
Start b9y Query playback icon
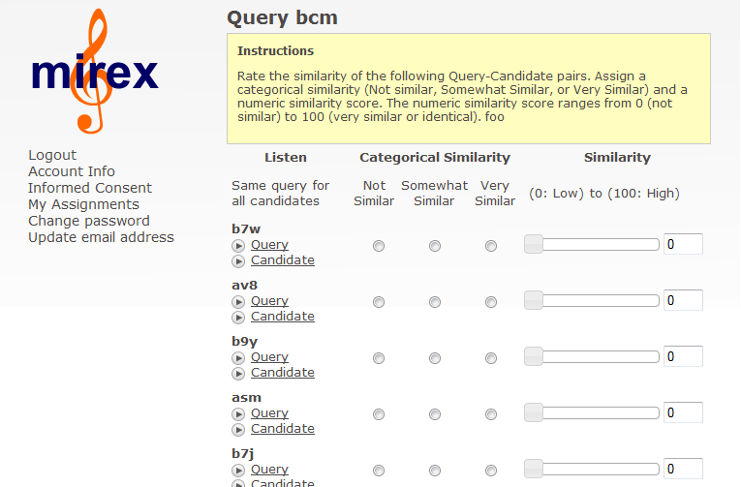(238, 358)
